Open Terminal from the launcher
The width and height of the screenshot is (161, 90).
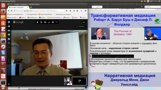click(3, 41)
